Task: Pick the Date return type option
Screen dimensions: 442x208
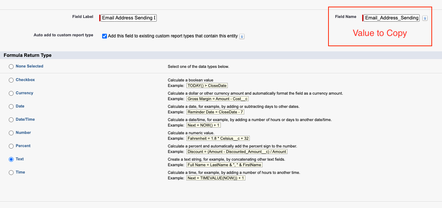Action: tap(11, 107)
